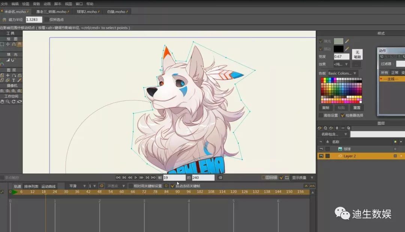
Task: Click the play button in playback controls
Action: pos(136,178)
